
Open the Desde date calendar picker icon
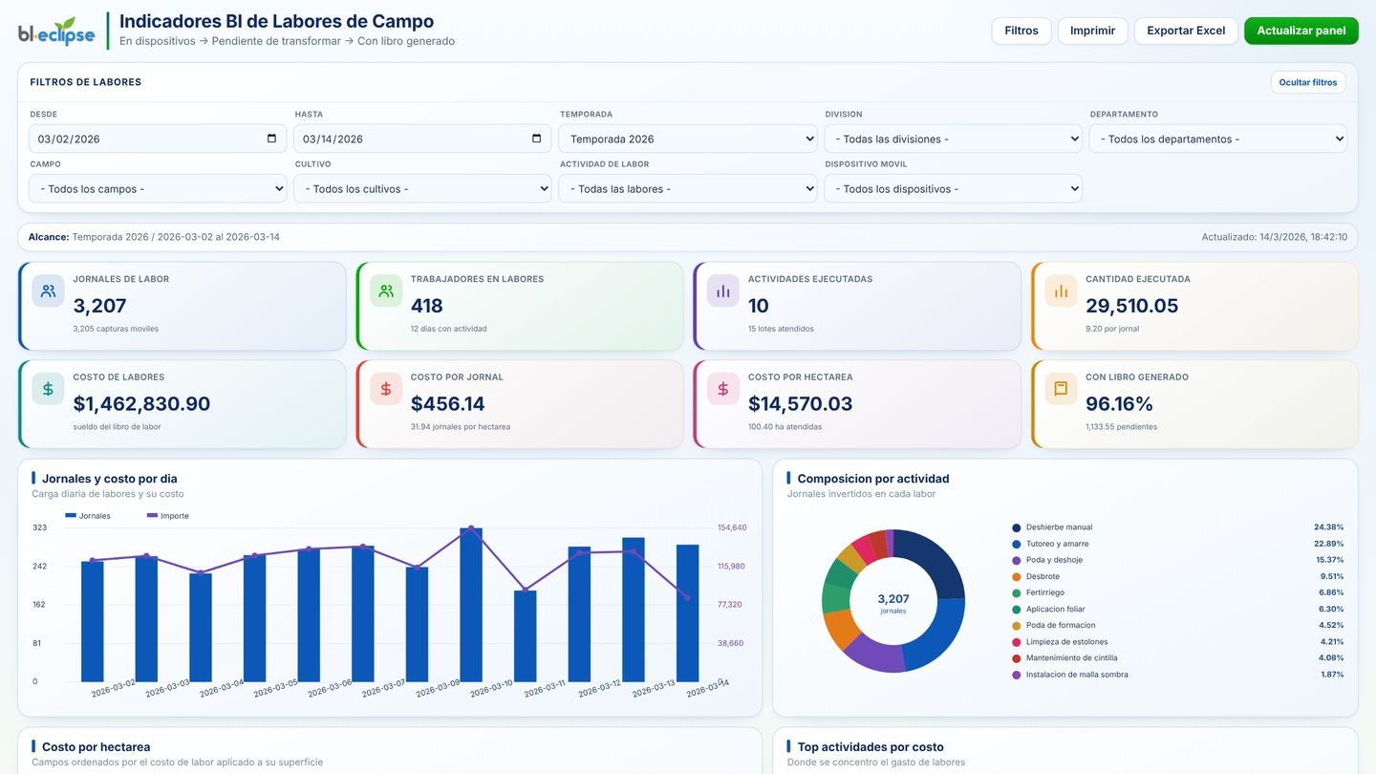tap(271, 139)
